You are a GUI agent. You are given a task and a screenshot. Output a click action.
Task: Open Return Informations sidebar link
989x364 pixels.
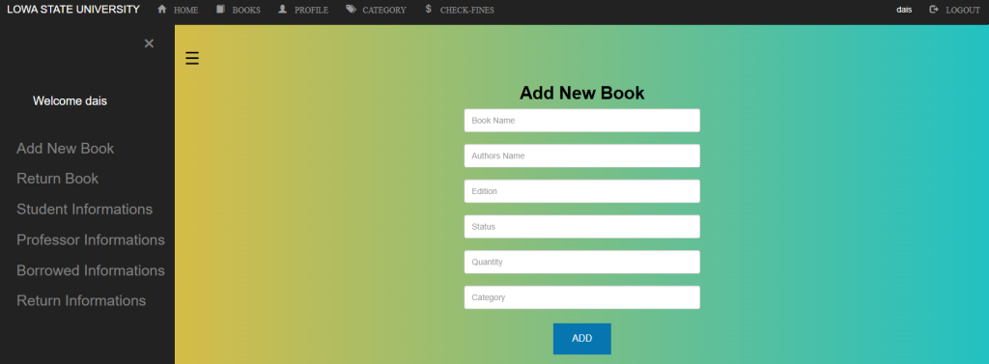tap(81, 300)
